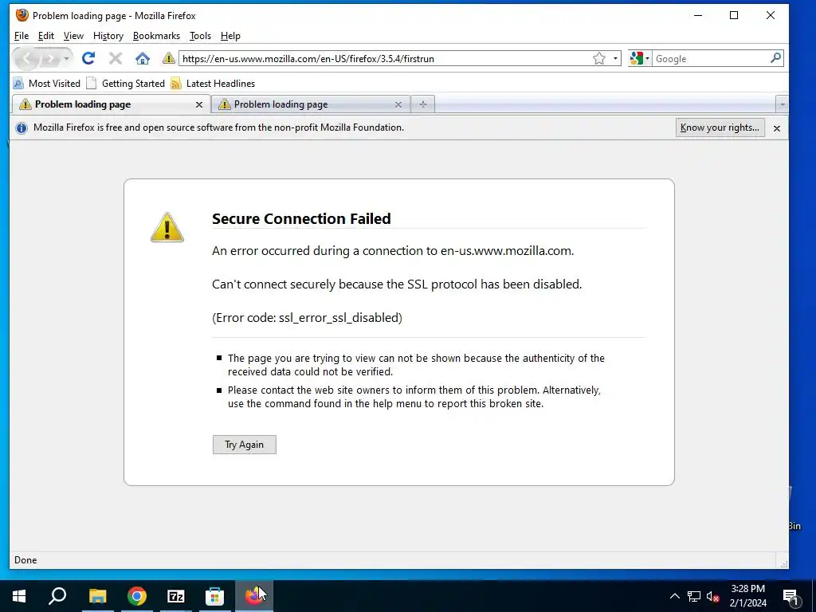This screenshot has height=612, width=816.
Task: Open the Bookmarks menu
Action: [x=156, y=36]
